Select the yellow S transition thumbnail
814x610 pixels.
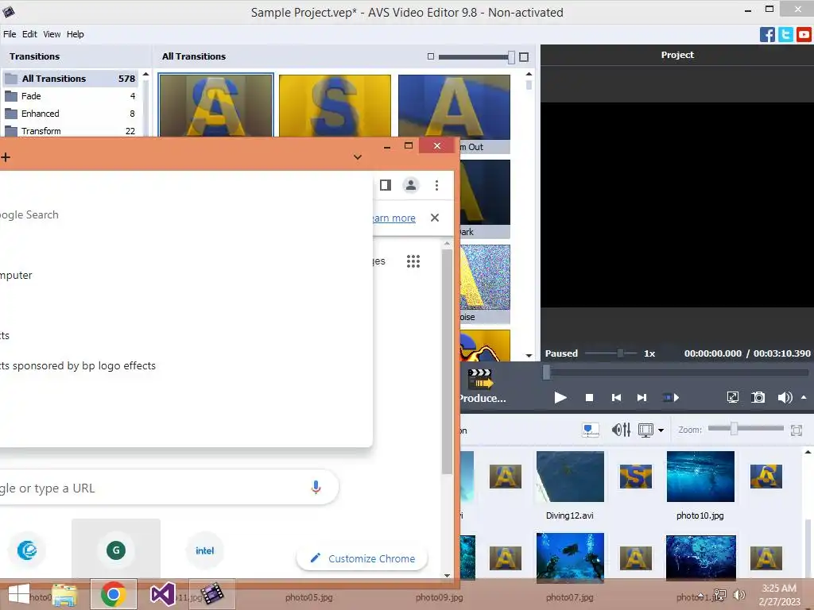pos(335,106)
